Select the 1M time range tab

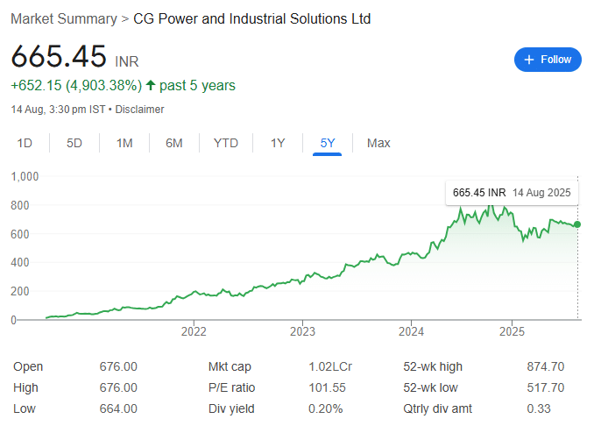pos(124,143)
